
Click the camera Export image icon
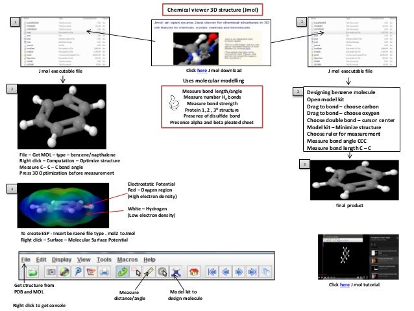51,271
